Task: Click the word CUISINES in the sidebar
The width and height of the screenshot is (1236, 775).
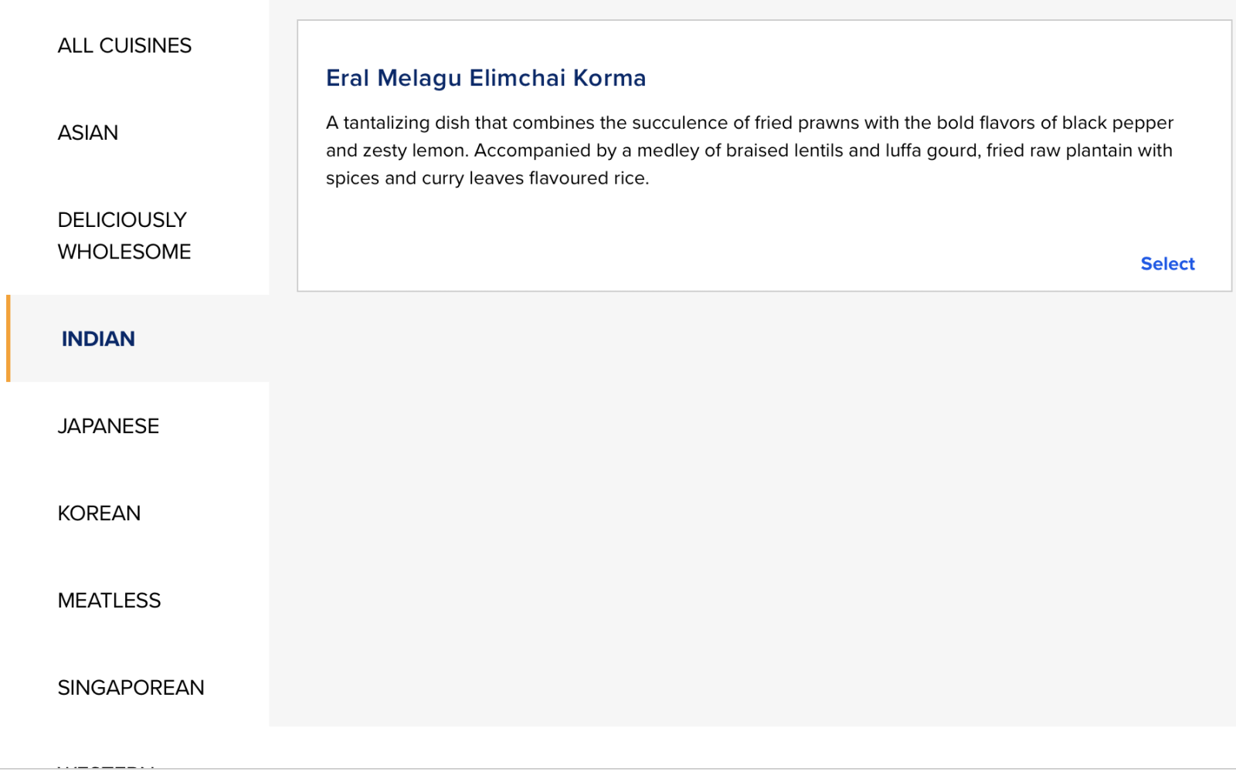Action: coord(145,46)
